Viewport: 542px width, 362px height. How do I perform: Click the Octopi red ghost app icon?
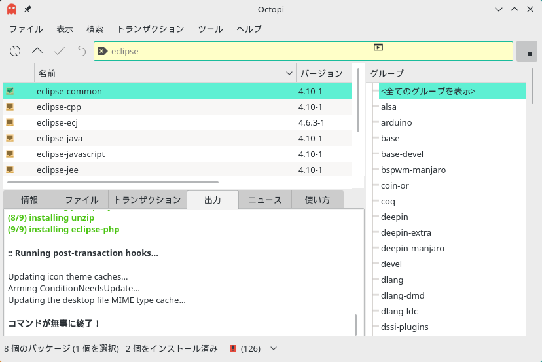[12, 9]
